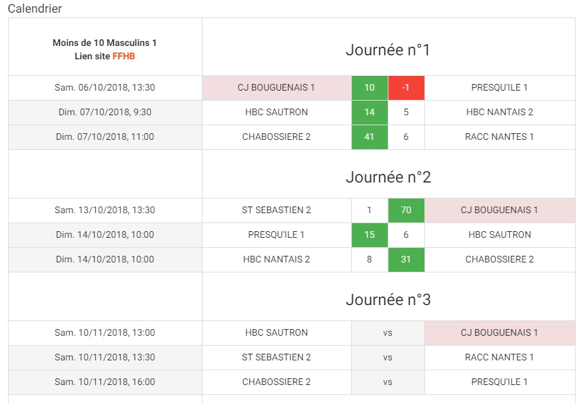This screenshot has width=581, height=403.
Task: Click the red -1 score cell
Action: click(x=406, y=88)
